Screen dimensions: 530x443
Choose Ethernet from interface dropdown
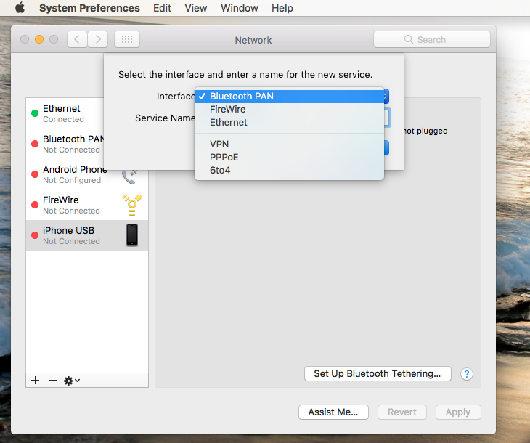pos(290,123)
